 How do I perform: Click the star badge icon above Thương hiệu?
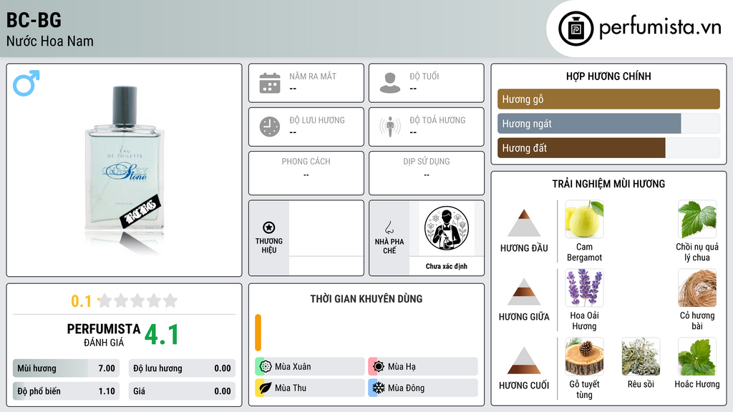(x=269, y=227)
